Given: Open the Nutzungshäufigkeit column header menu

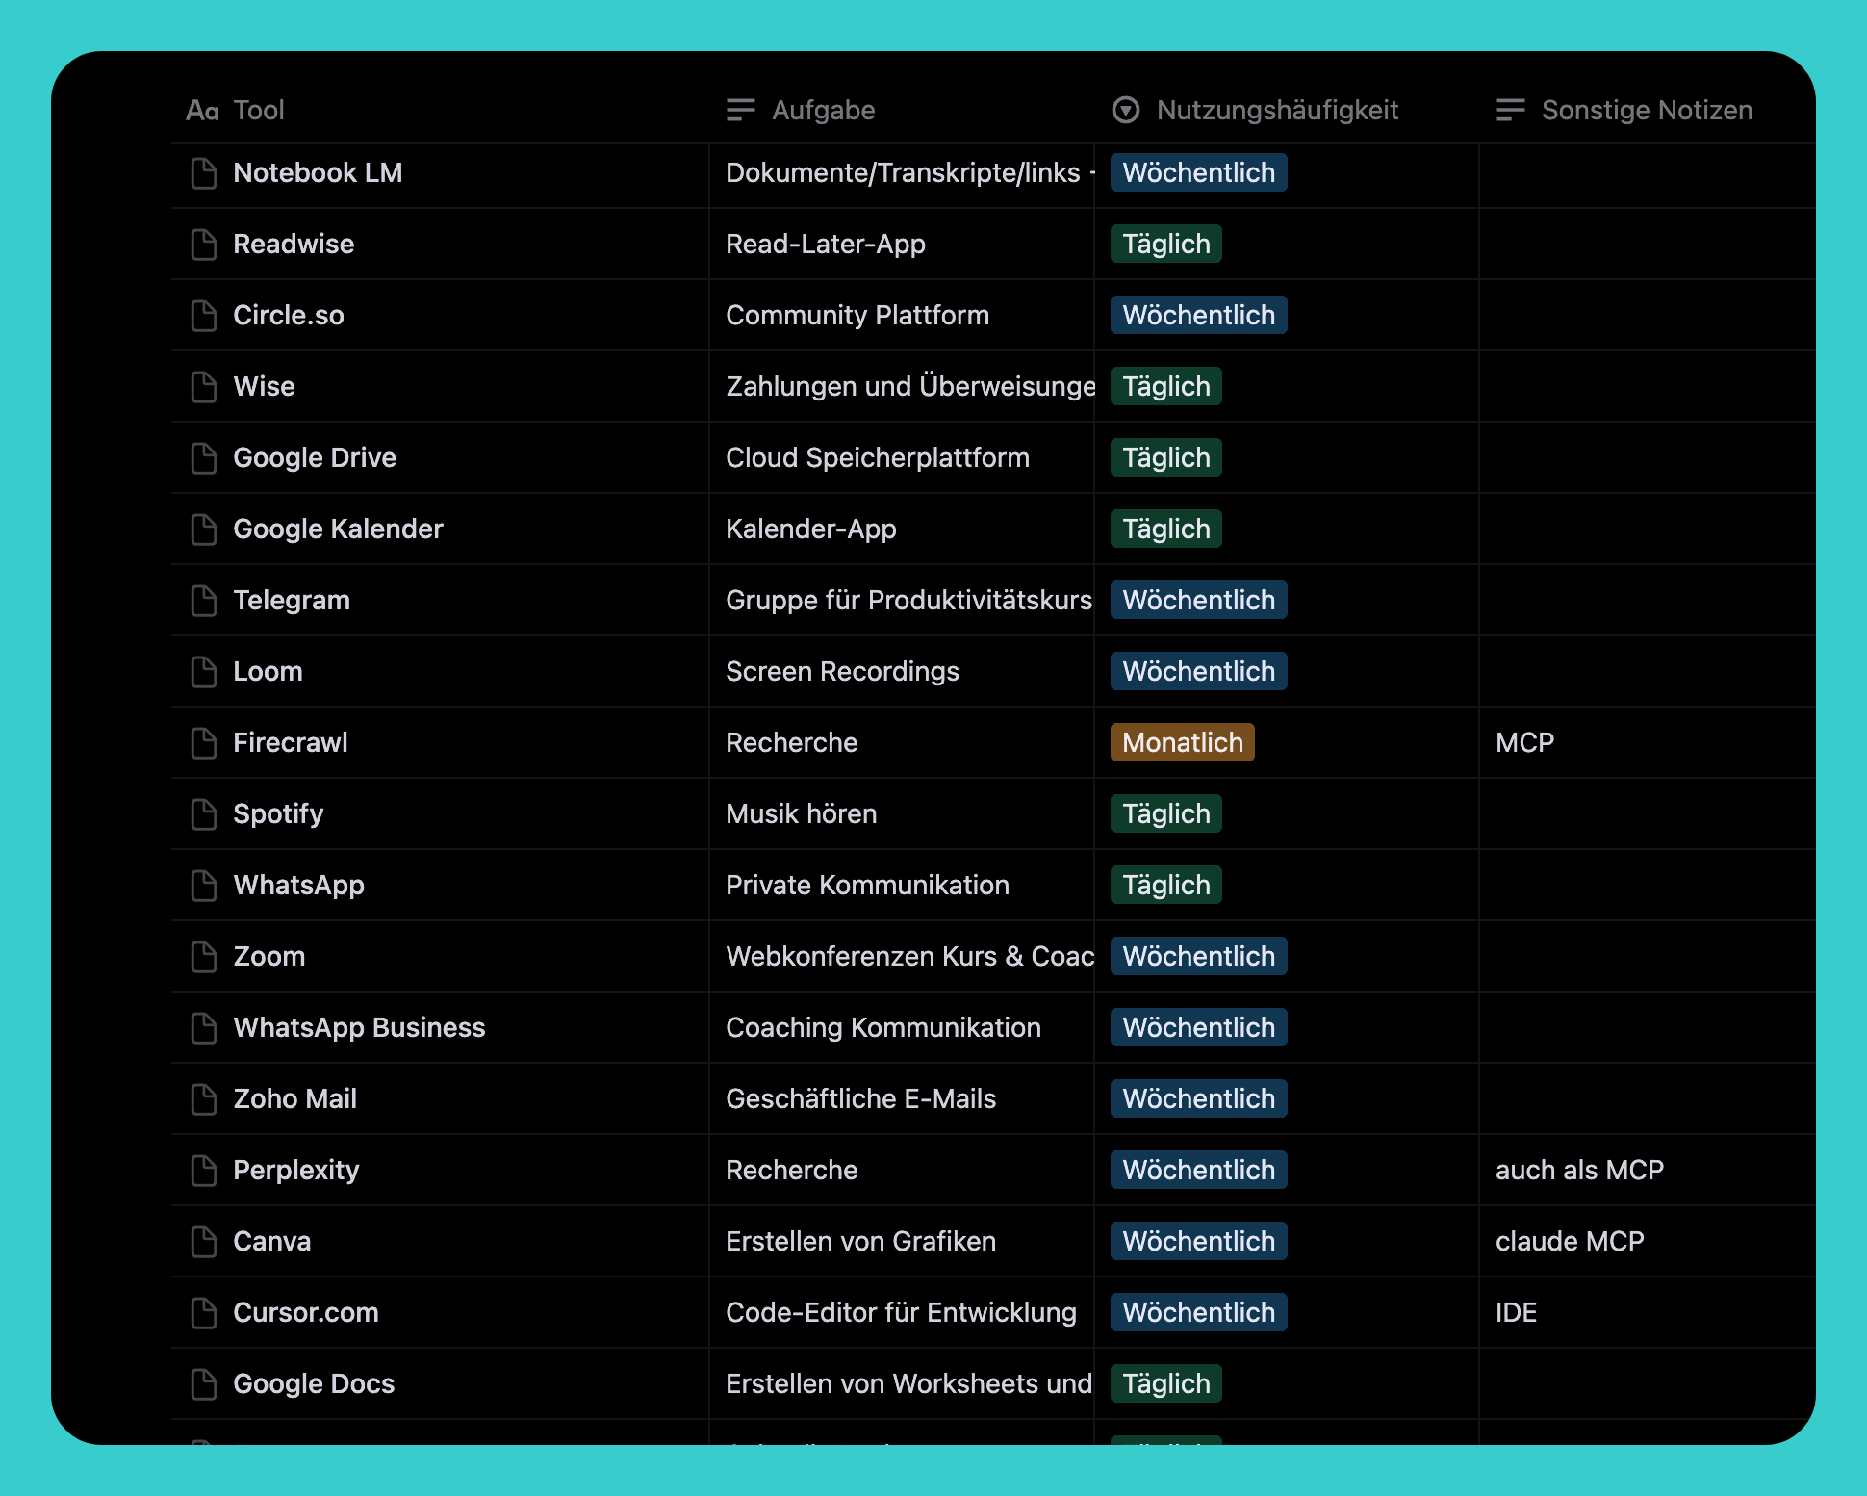Looking at the screenshot, I should (1287, 111).
